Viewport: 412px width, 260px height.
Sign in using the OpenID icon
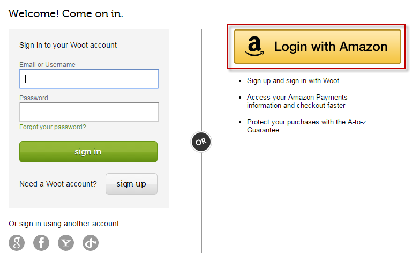click(91, 243)
